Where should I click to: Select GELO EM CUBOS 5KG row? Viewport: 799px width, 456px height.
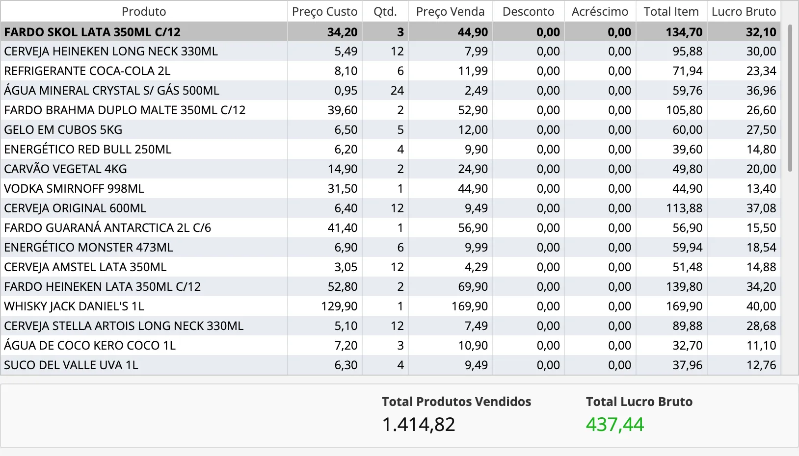pos(391,129)
